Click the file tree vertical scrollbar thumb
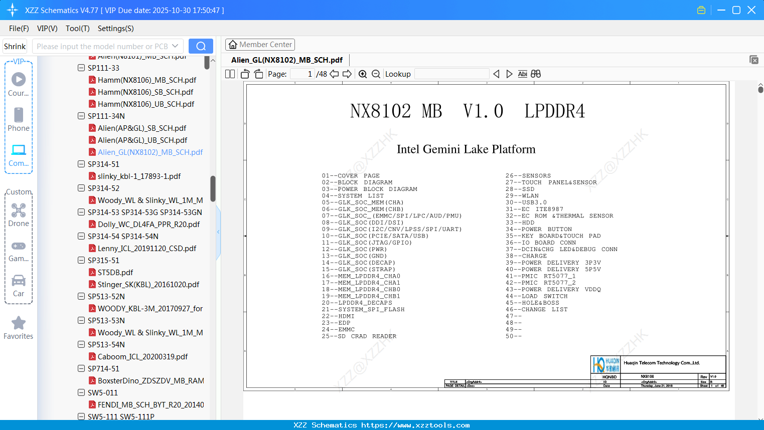764x430 pixels. [x=213, y=188]
